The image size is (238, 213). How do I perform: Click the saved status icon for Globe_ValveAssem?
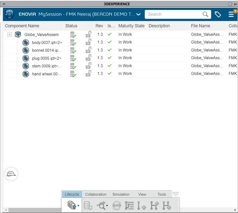(73, 35)
